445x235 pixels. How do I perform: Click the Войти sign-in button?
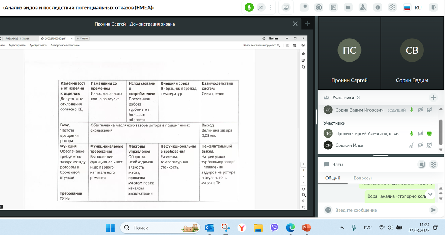(x=274, y=38)
